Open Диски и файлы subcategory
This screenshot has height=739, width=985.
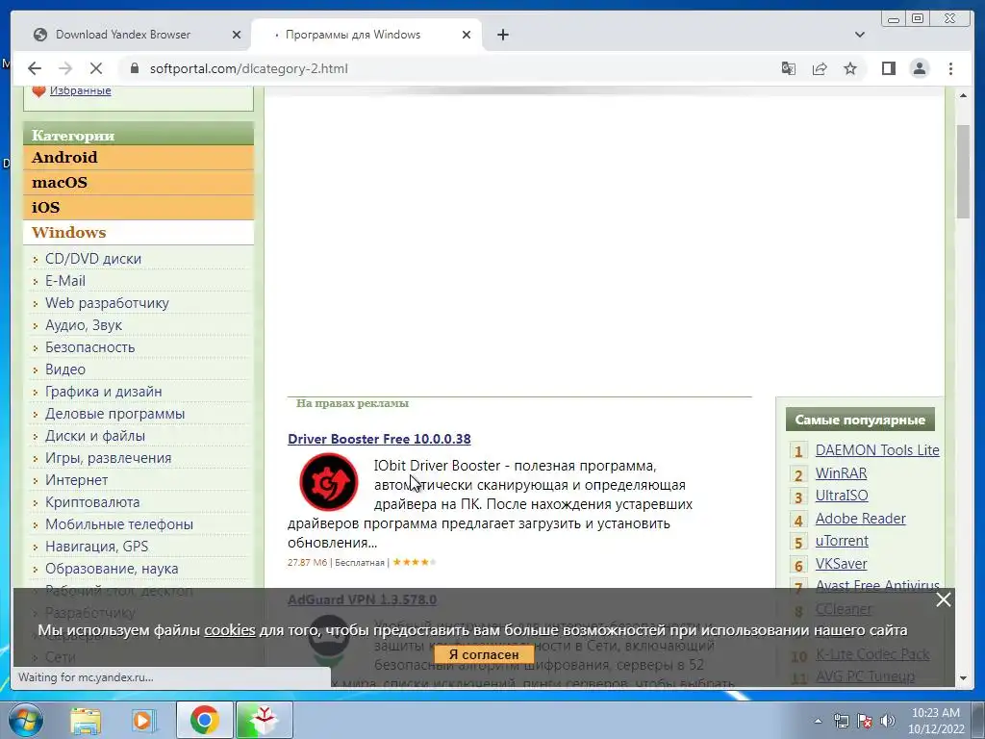point(95,436)
